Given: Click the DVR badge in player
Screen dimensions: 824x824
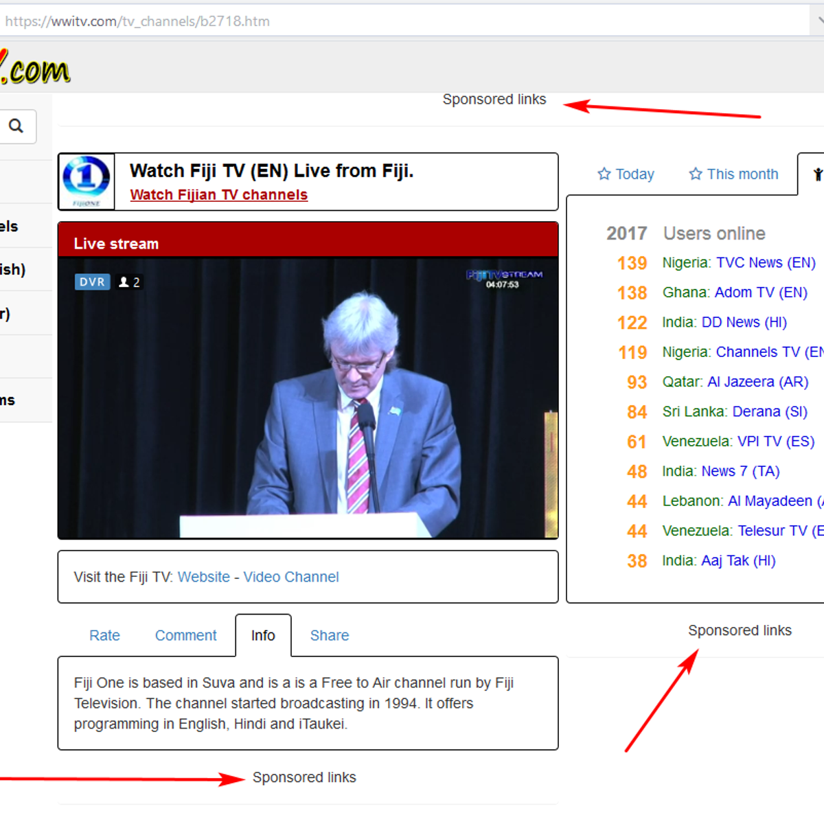Looking at the screenshot, I should [93, 282].
